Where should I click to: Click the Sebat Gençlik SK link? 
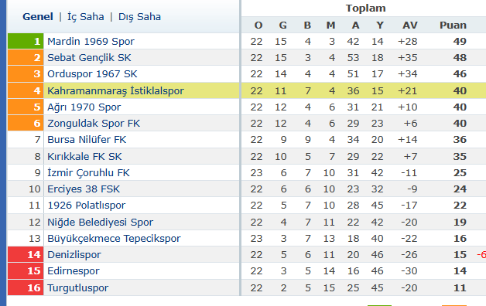tap(89, 57)
